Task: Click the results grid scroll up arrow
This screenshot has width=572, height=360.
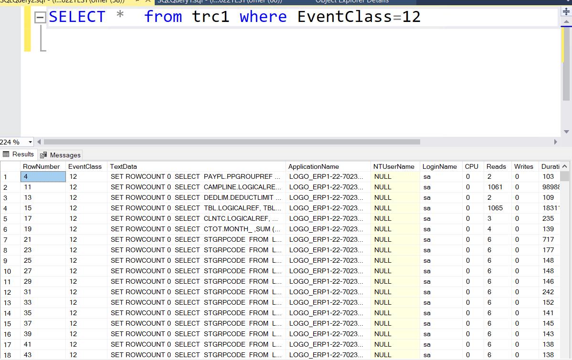Action: click(565, 166)
